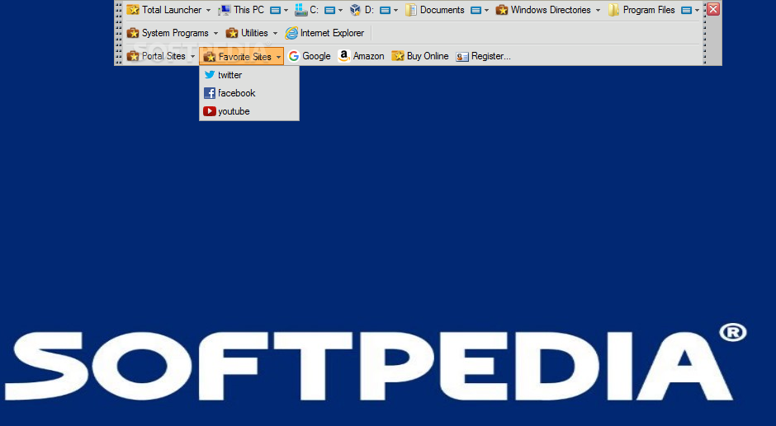The height and width of the screenshot is (426, 776).
Task: Open the Google shortcut
Action: (310, 56)
